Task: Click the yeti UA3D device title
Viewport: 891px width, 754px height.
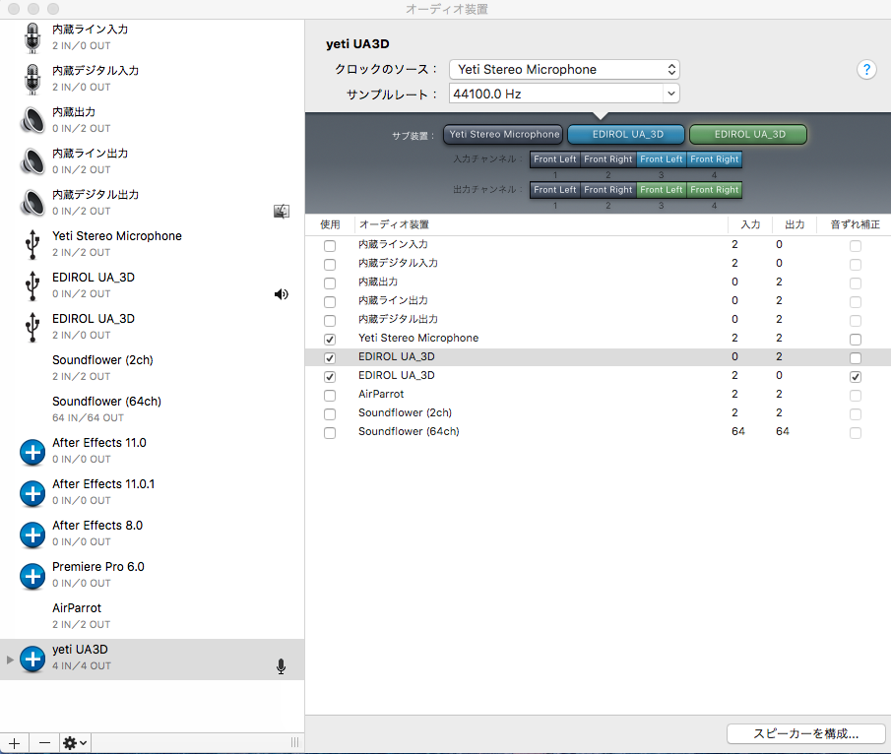Action: click(x=357, y=43)
